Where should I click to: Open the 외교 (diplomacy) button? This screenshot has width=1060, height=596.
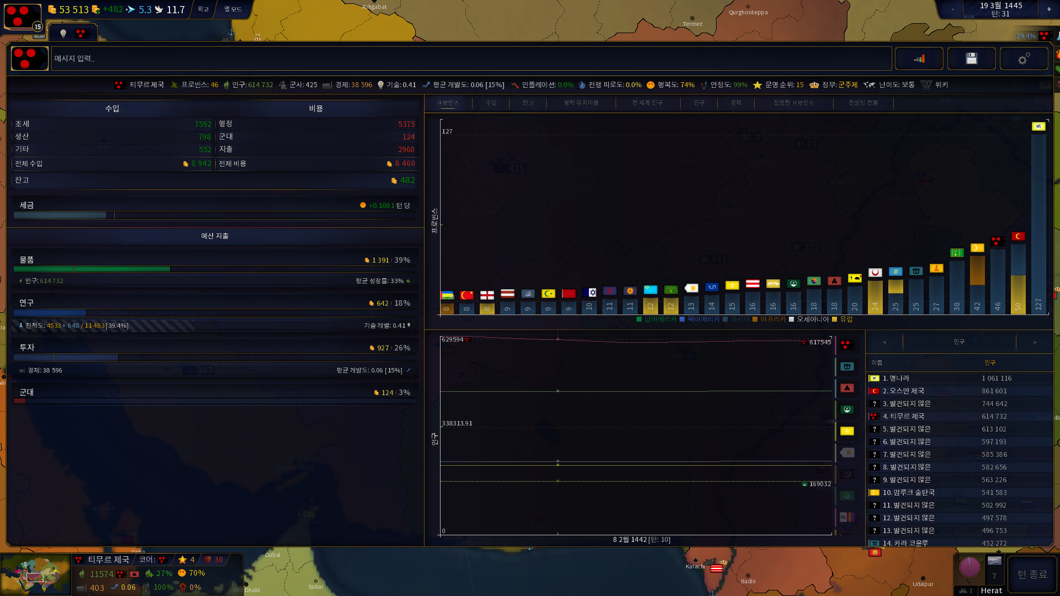pyautogui.click(x=203, y=9)
